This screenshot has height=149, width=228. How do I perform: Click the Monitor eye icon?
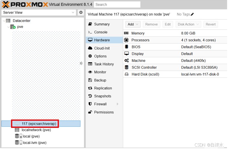tap(90, 72)
